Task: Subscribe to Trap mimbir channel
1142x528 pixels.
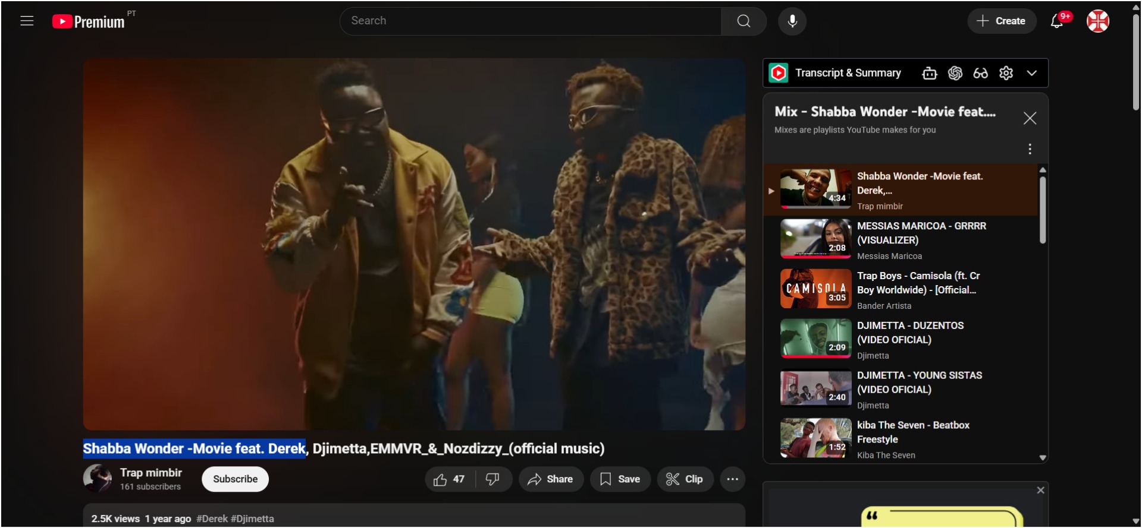Action: click(235, 479)
